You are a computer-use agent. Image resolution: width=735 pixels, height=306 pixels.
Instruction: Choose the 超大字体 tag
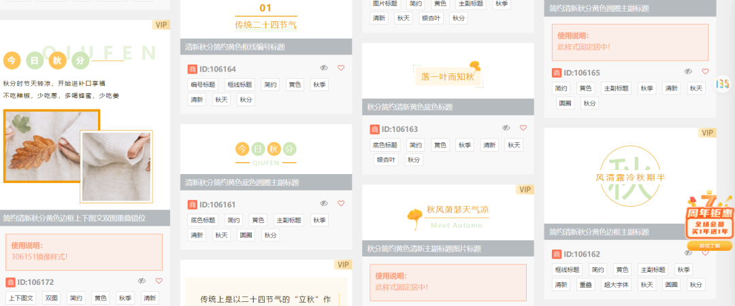[617, 284]
